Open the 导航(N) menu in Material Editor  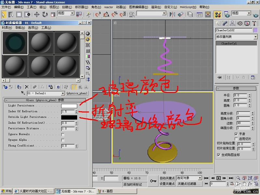[x=20, y=28]
